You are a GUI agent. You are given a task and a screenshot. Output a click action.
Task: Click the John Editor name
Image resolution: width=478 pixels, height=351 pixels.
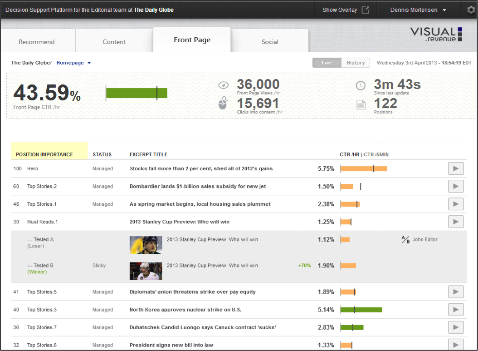point(425,240)
